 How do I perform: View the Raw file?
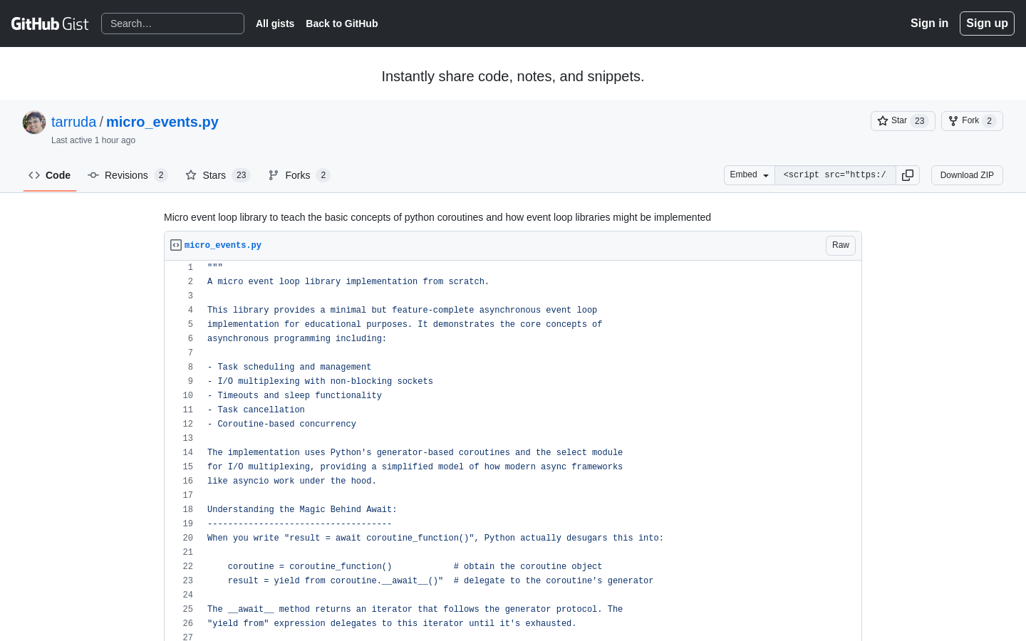841,245
